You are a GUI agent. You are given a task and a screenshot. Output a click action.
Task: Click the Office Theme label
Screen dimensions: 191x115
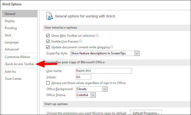click(56, 95)
